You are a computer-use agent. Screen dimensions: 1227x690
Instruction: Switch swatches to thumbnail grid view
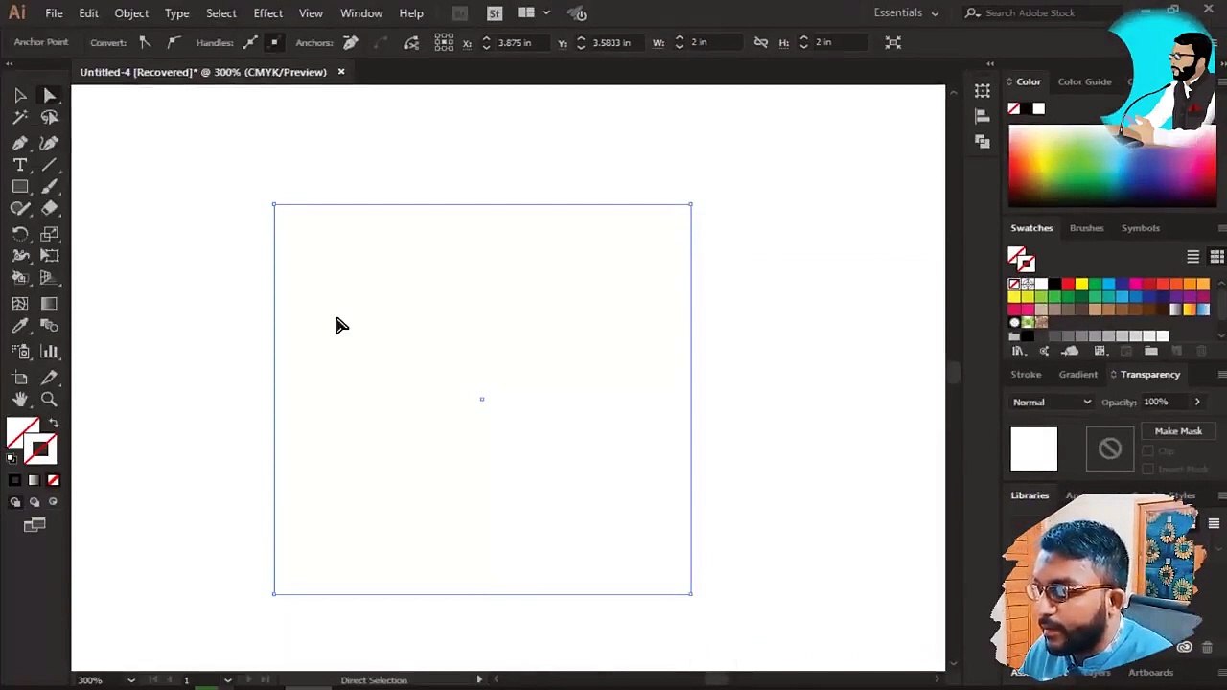point(1216,257)
